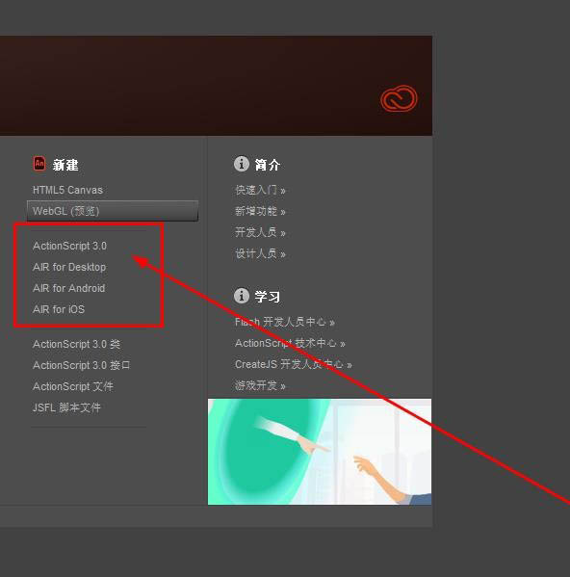Screen dimensions: 570x577
Task: Choose AIR for Desktop document
Action: (x=69, y=267)
